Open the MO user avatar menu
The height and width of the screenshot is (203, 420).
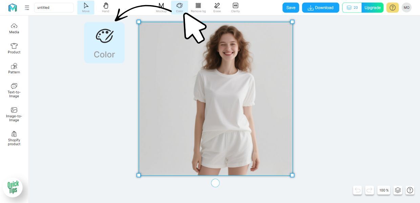406,7
